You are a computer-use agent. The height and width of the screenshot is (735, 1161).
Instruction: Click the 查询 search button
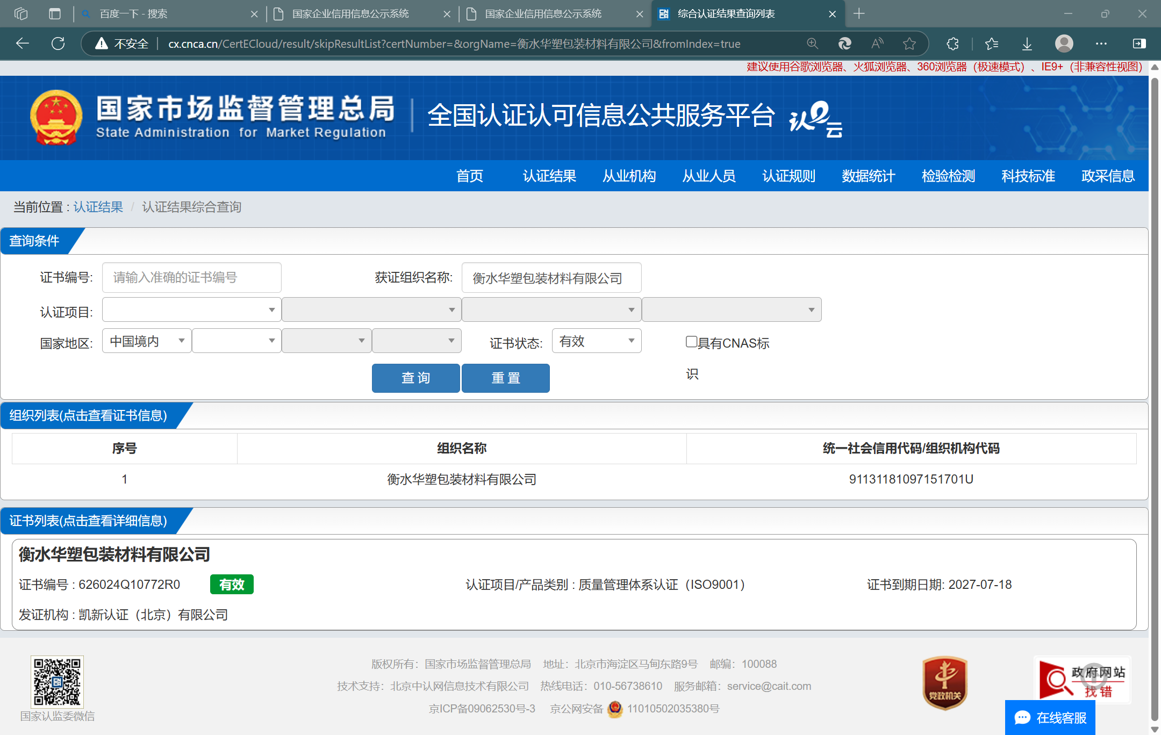tap(415, 378)
